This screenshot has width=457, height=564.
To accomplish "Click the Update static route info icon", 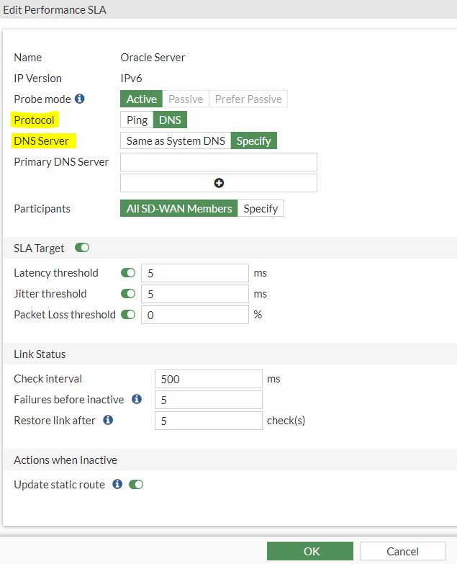I will [x=117, y=485].
